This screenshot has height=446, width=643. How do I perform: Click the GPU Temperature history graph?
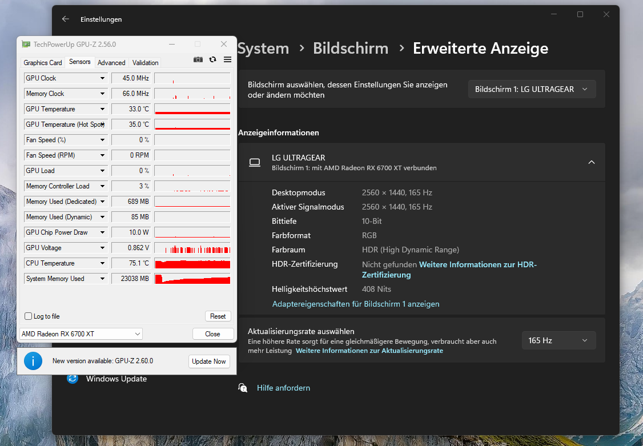pos(192,109)
